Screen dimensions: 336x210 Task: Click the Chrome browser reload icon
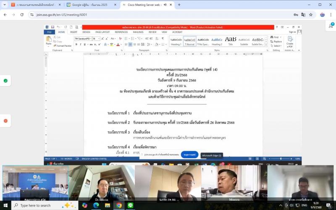pyautogui.click(x=22, y=15)
